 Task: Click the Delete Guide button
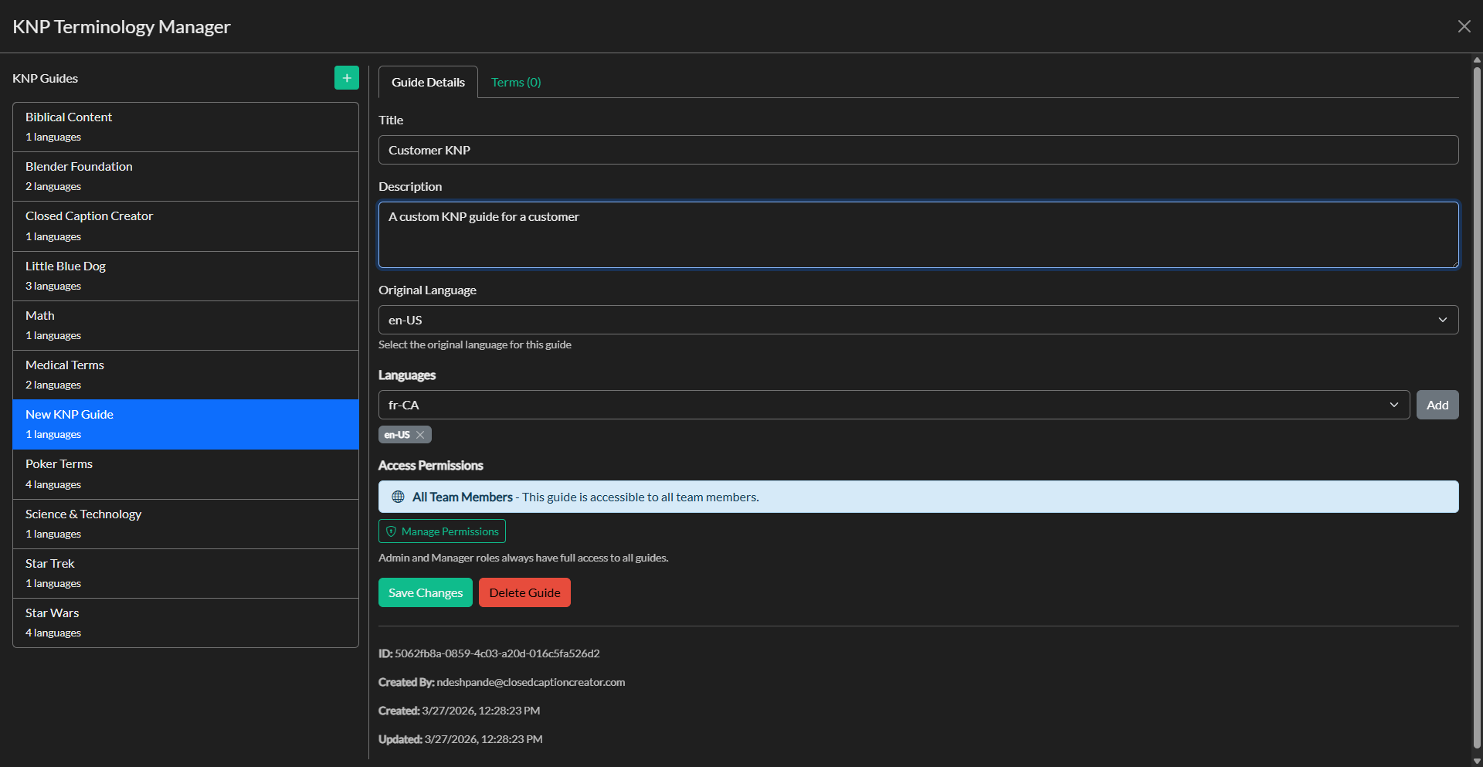[524, 592]
